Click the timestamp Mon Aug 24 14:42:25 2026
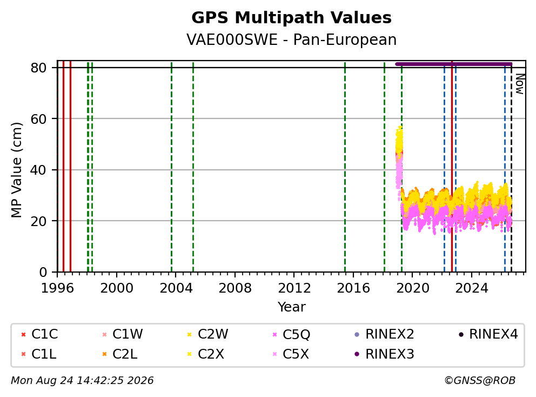 [82, 381]
